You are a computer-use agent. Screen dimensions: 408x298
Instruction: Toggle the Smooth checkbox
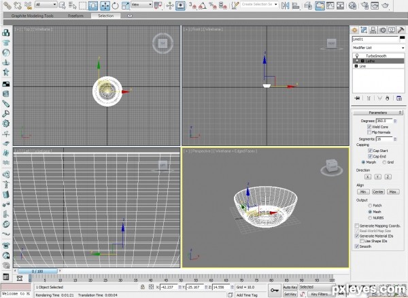coord(357,246)
